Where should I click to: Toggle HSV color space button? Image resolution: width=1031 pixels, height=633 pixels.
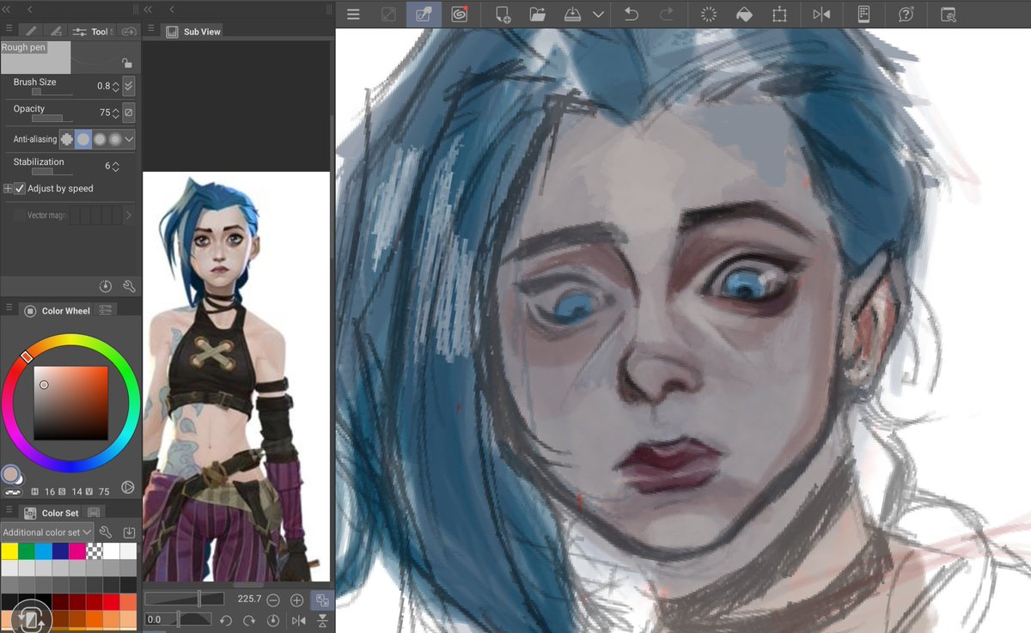[x=128, y=487]
